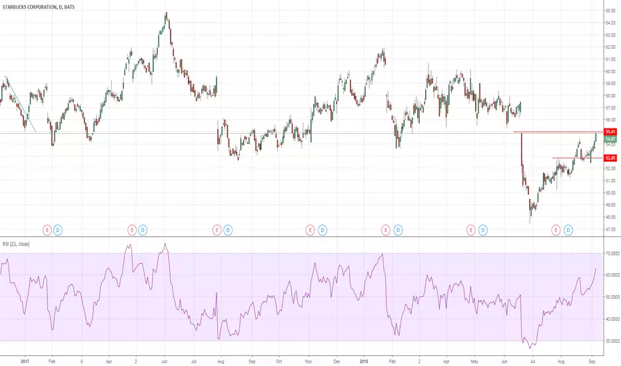Image resolution: width=621 pixels, height=366 pixels.
Task: Select the dividend D marker near August 2017
Action: 228,230
